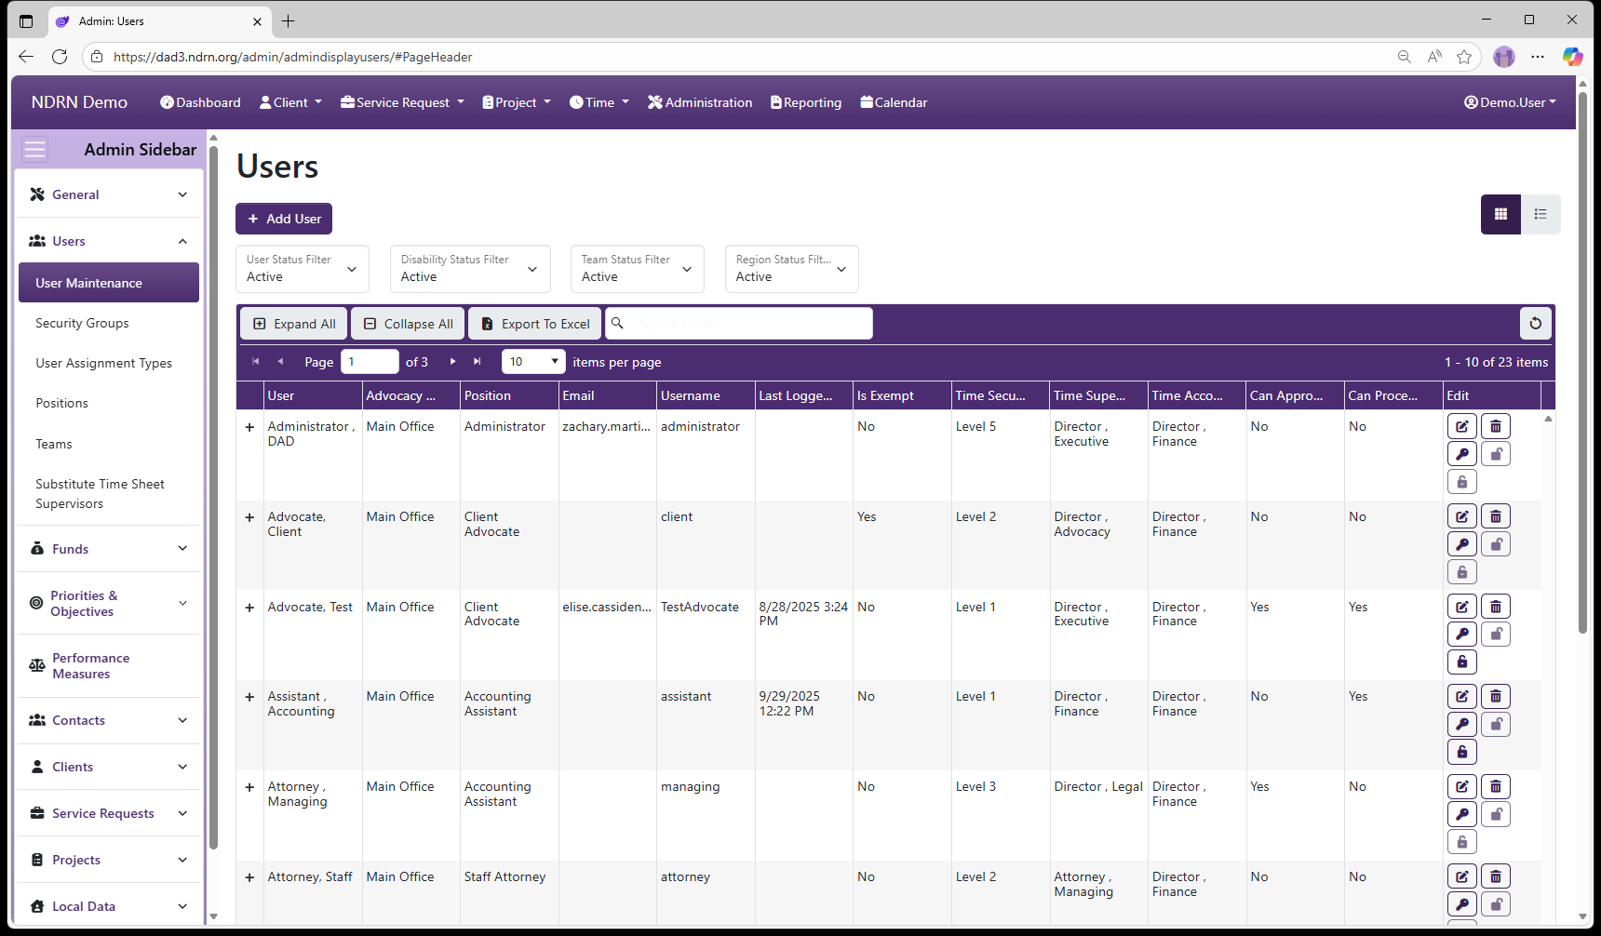Edit the Attorney, Managing user

tap(1462, 786)
